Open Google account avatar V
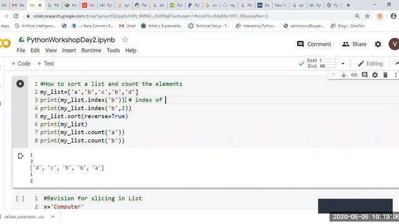 [394, 44]
